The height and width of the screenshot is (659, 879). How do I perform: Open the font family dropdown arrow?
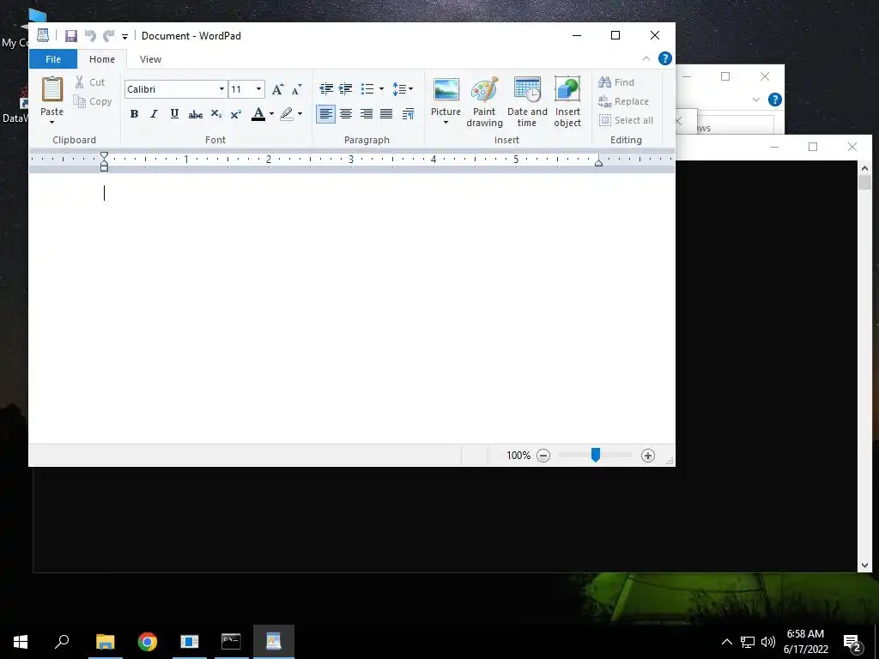(221, 89)
